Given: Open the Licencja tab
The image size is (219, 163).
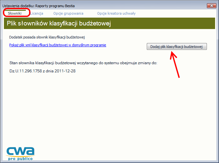Looking at the screenshot, I should (x=37, y=13).
